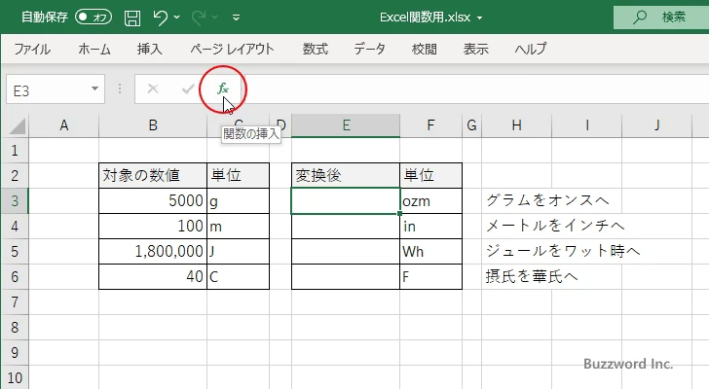
Task: Switch to the ホーム tab
Action: (x=94, y=49)
